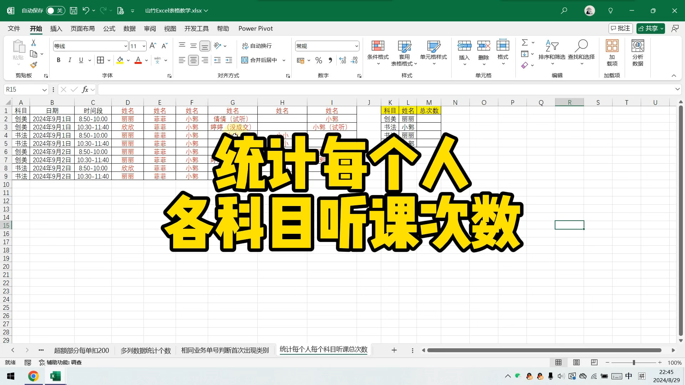Enable italic formatting
Image resolution: width=685 pixels, height=385 pixels.
coord(70,60)
